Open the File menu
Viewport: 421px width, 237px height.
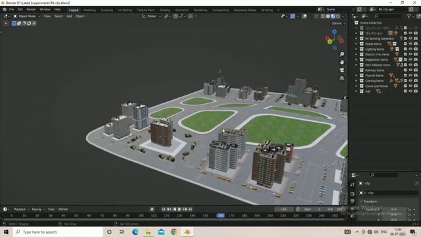coord(12,9)
